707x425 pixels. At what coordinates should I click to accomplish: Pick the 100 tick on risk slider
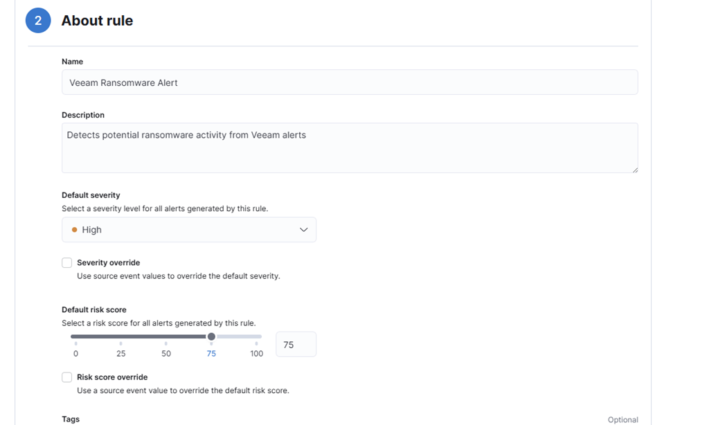(256, 343)
